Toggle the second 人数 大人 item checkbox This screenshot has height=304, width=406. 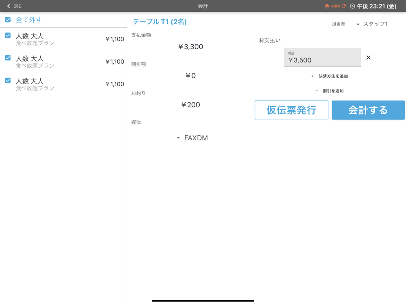[x=8, y=58]
